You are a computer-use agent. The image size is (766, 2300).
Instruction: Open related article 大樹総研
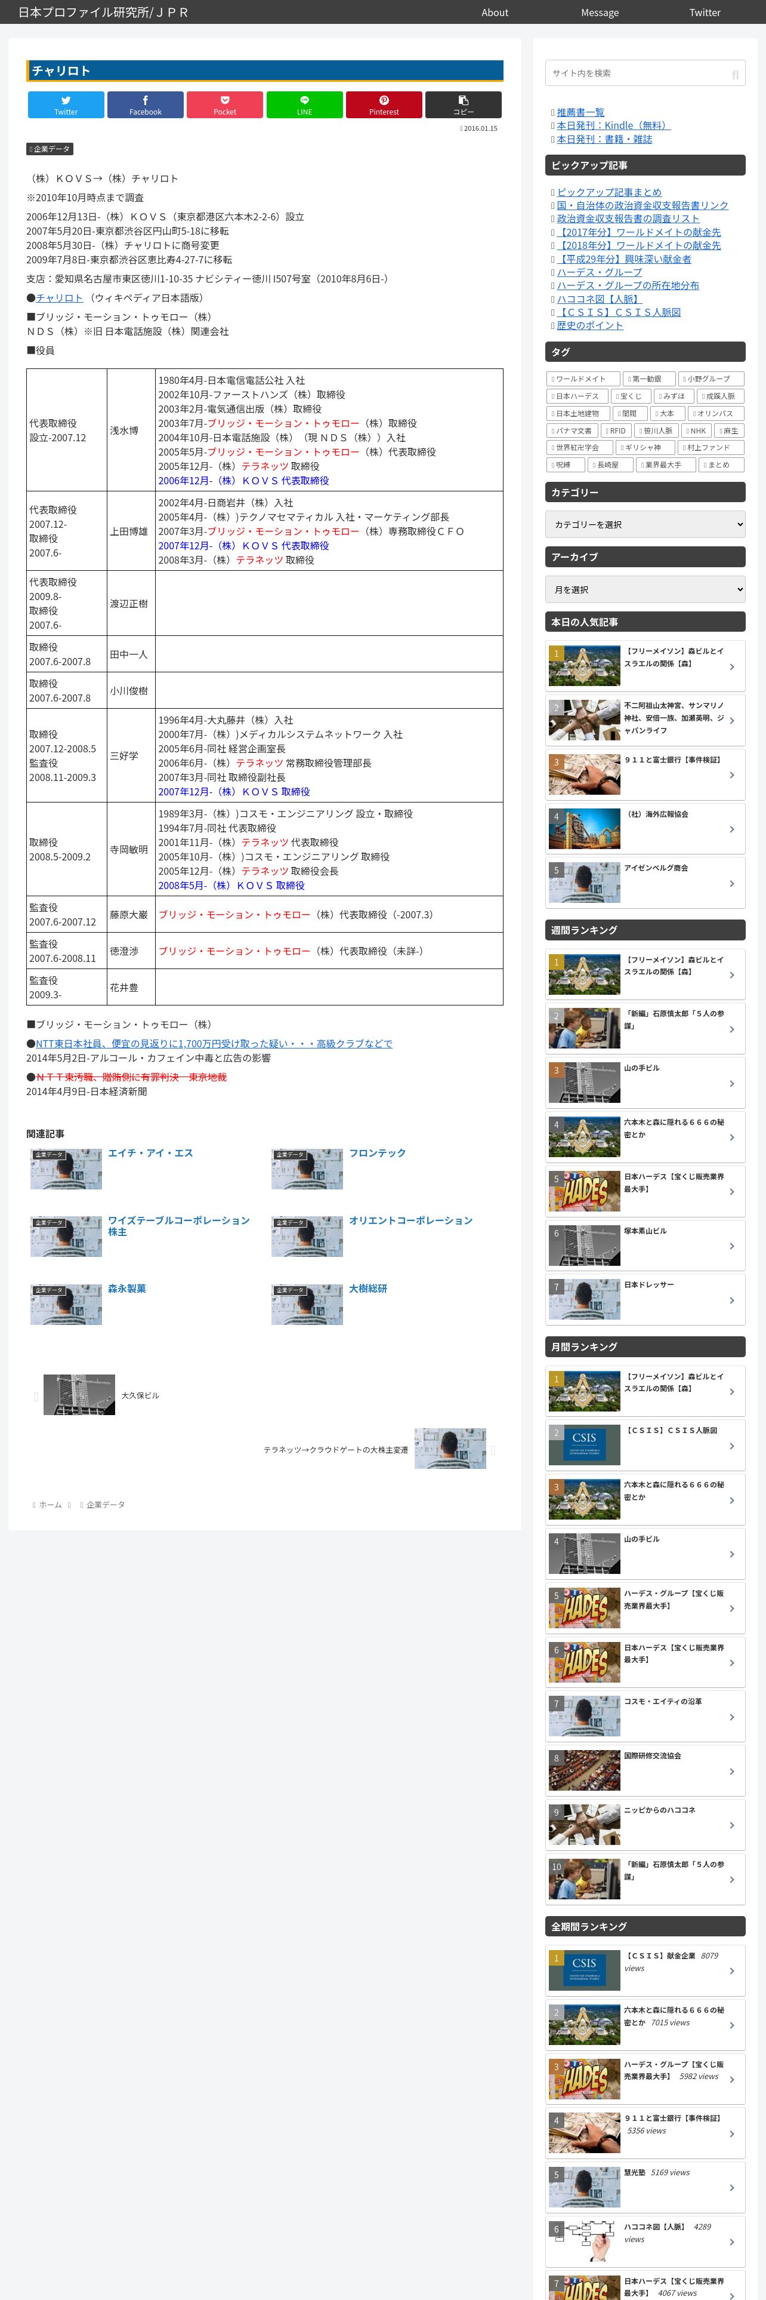367,1289
